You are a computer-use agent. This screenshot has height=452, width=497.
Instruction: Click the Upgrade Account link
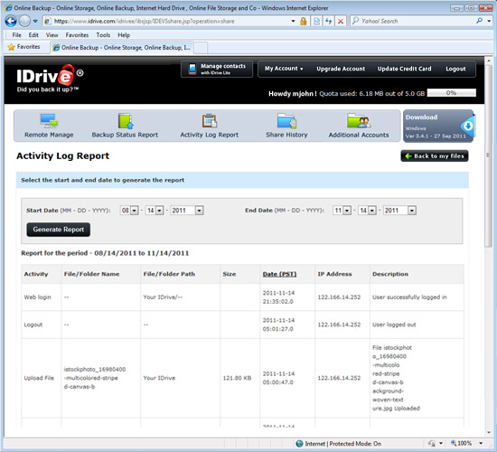pyautogui.click(x=341, y=69)
